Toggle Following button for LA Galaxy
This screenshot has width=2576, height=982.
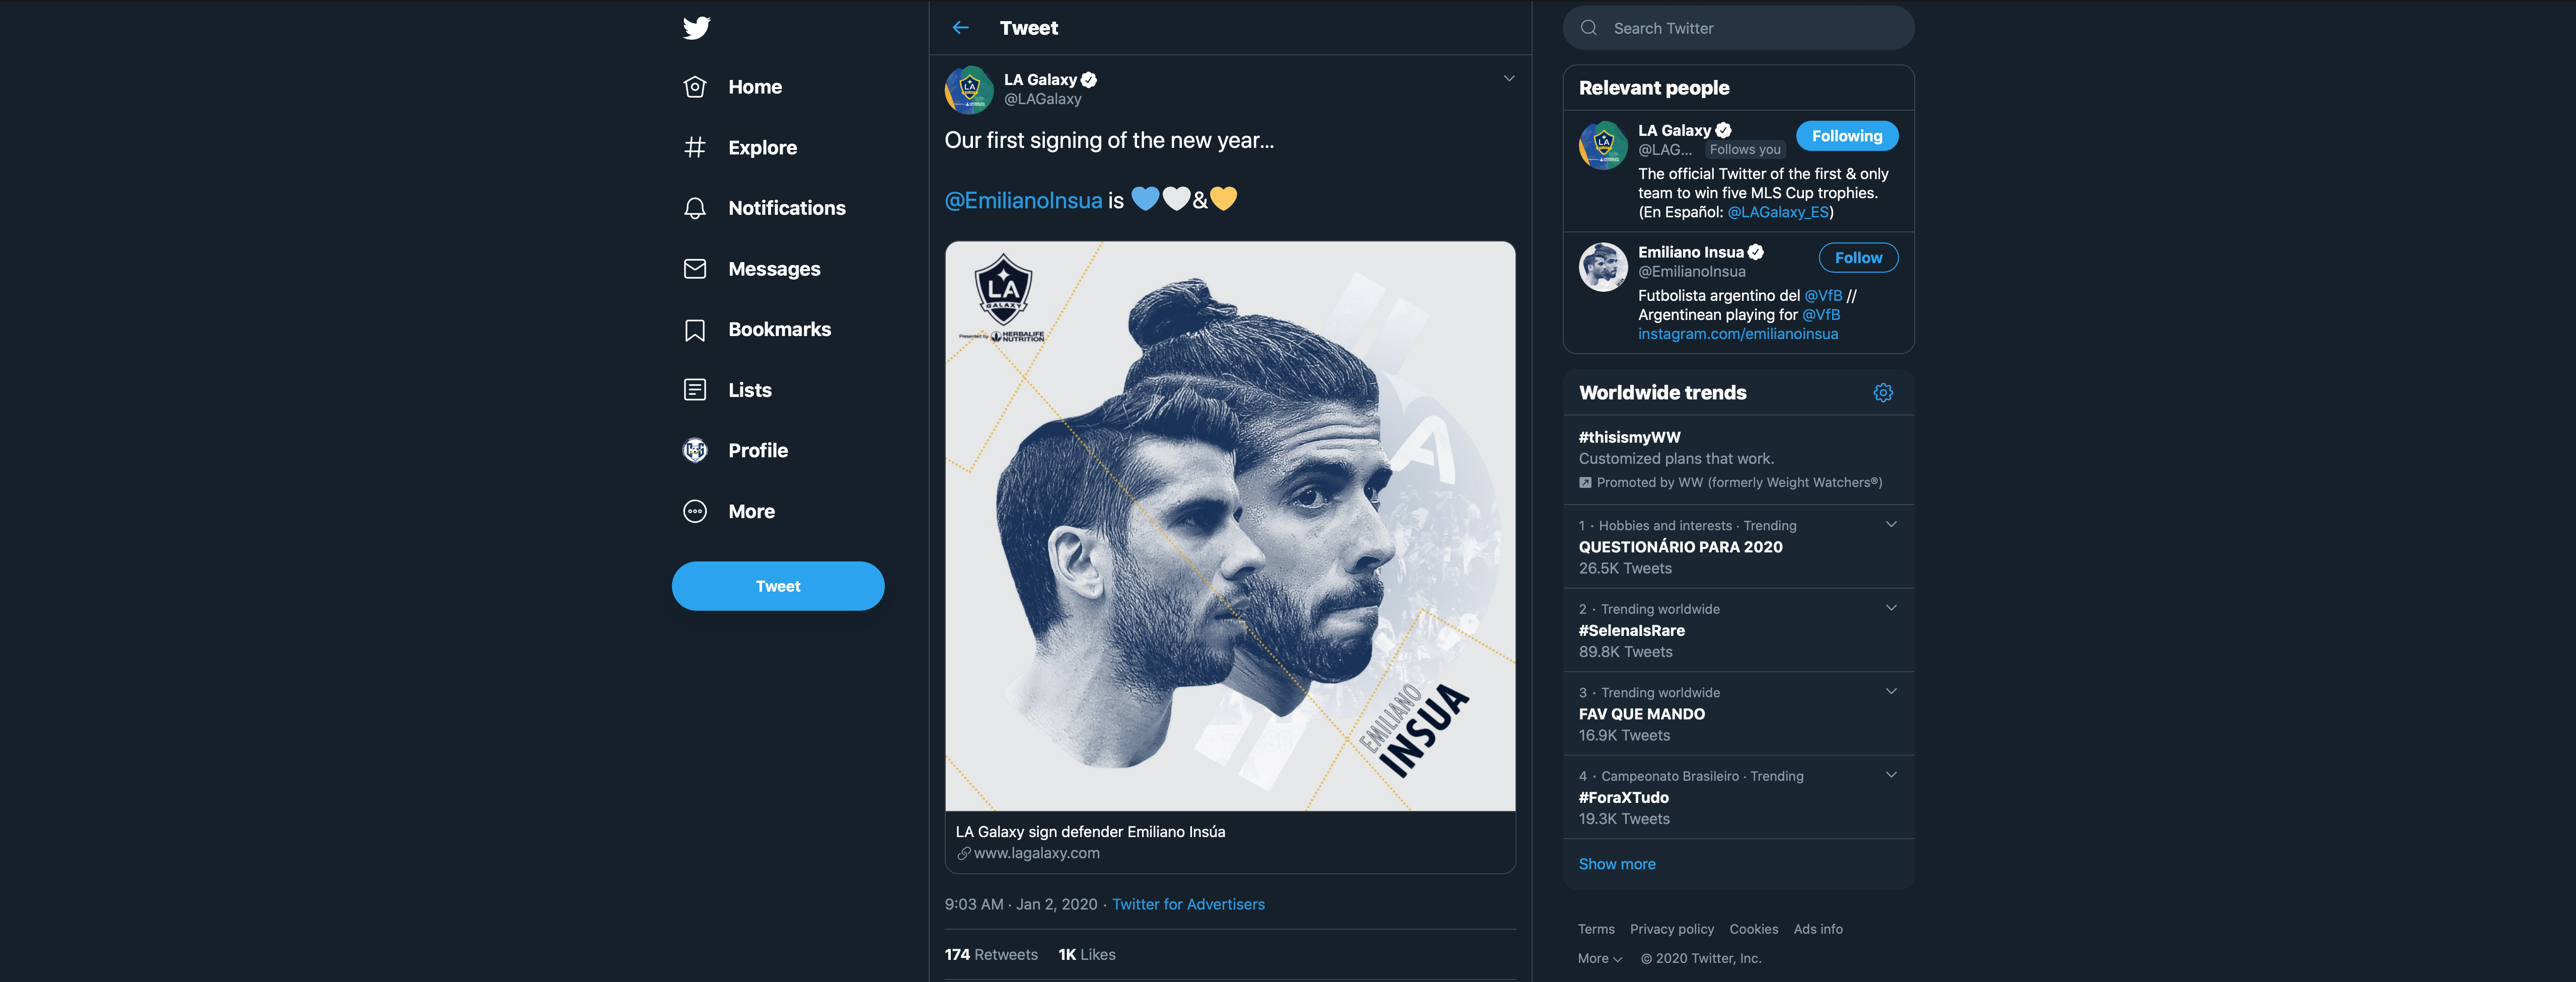pyautogui.click(x=1846, y=136)
